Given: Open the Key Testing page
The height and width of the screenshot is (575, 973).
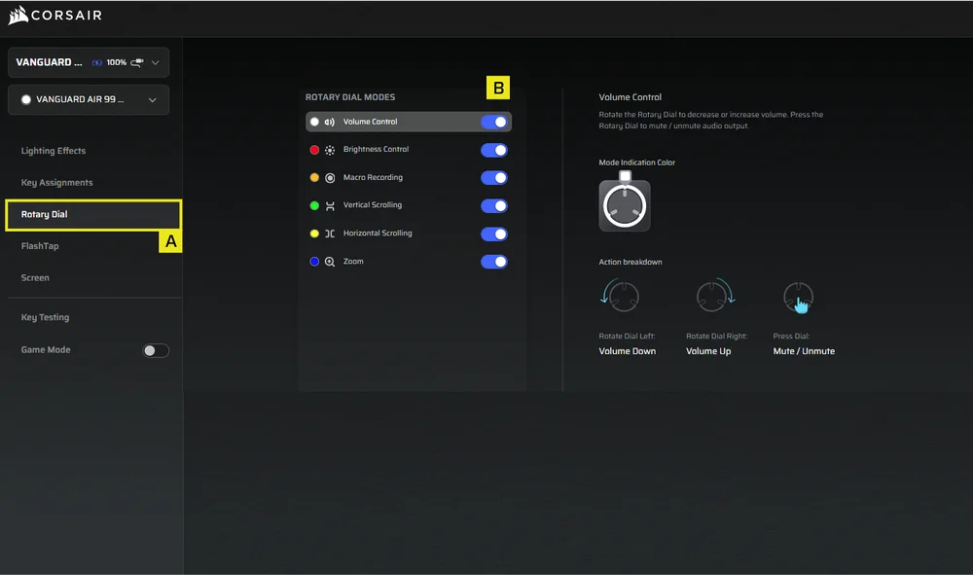Looking at the screenshot, I should coord(45,317).
